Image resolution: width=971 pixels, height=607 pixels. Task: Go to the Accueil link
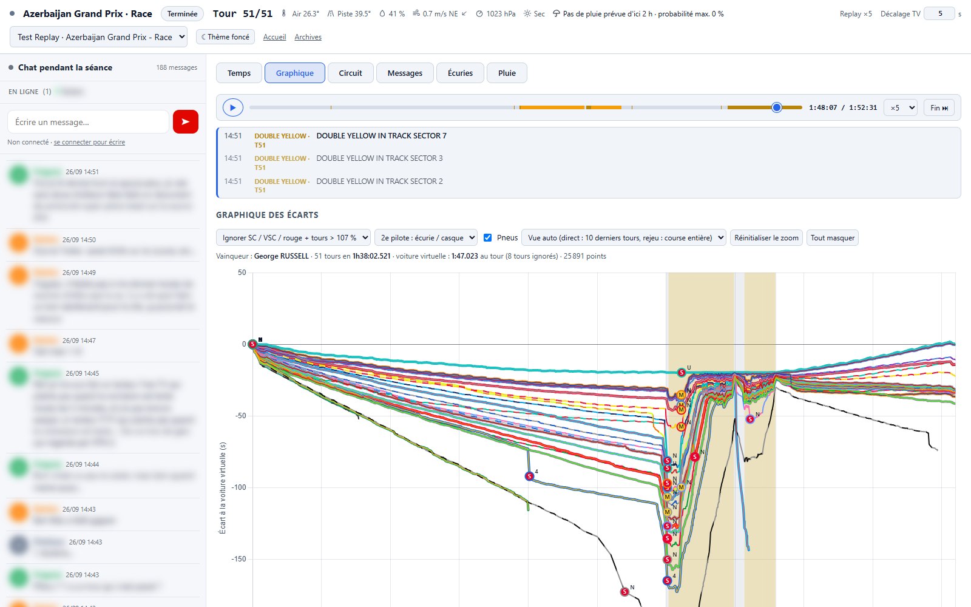(x=274, y=37)
